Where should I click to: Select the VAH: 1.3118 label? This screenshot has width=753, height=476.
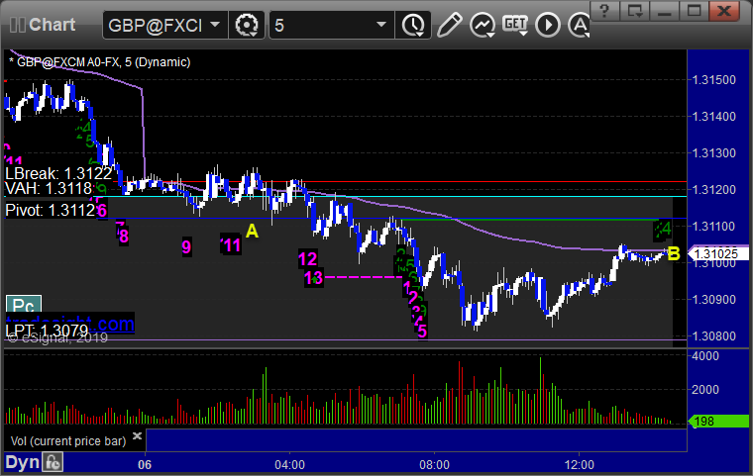pyautogui.click(x=49, y=188)
